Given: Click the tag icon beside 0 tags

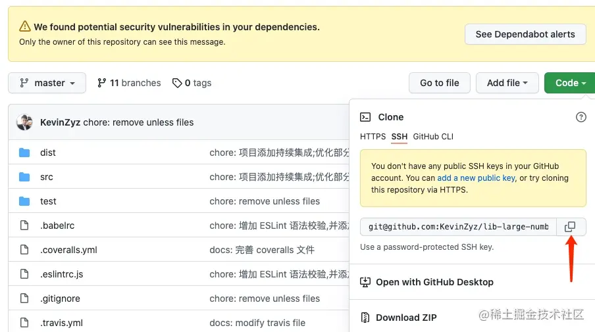Looking at the screenshot, I should (x=177, y=83).
